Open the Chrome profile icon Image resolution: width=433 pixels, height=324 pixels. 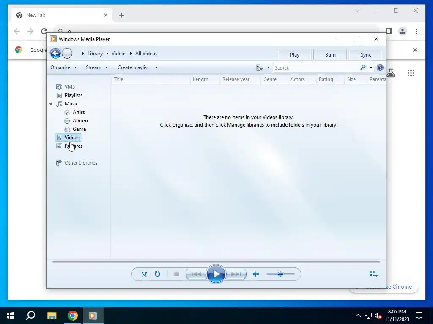pos(403,31)
